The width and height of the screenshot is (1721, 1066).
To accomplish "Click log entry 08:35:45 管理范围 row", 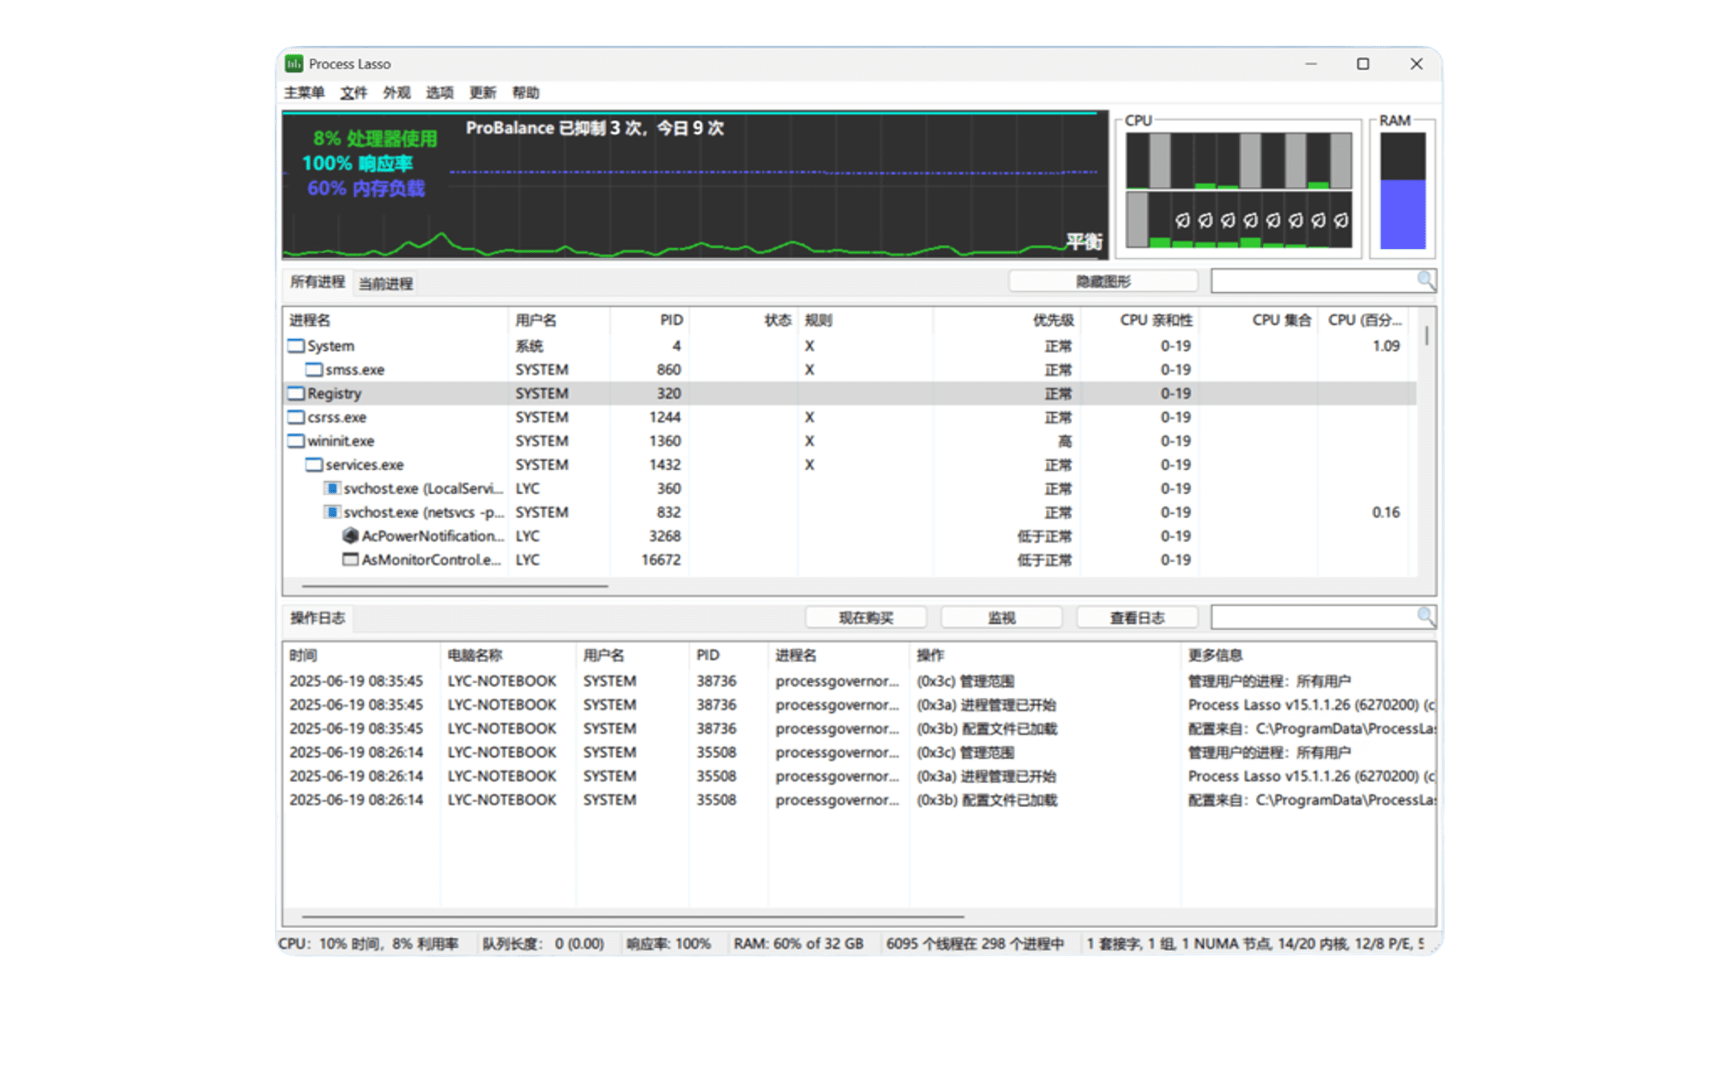I will [x=860, y=681].
